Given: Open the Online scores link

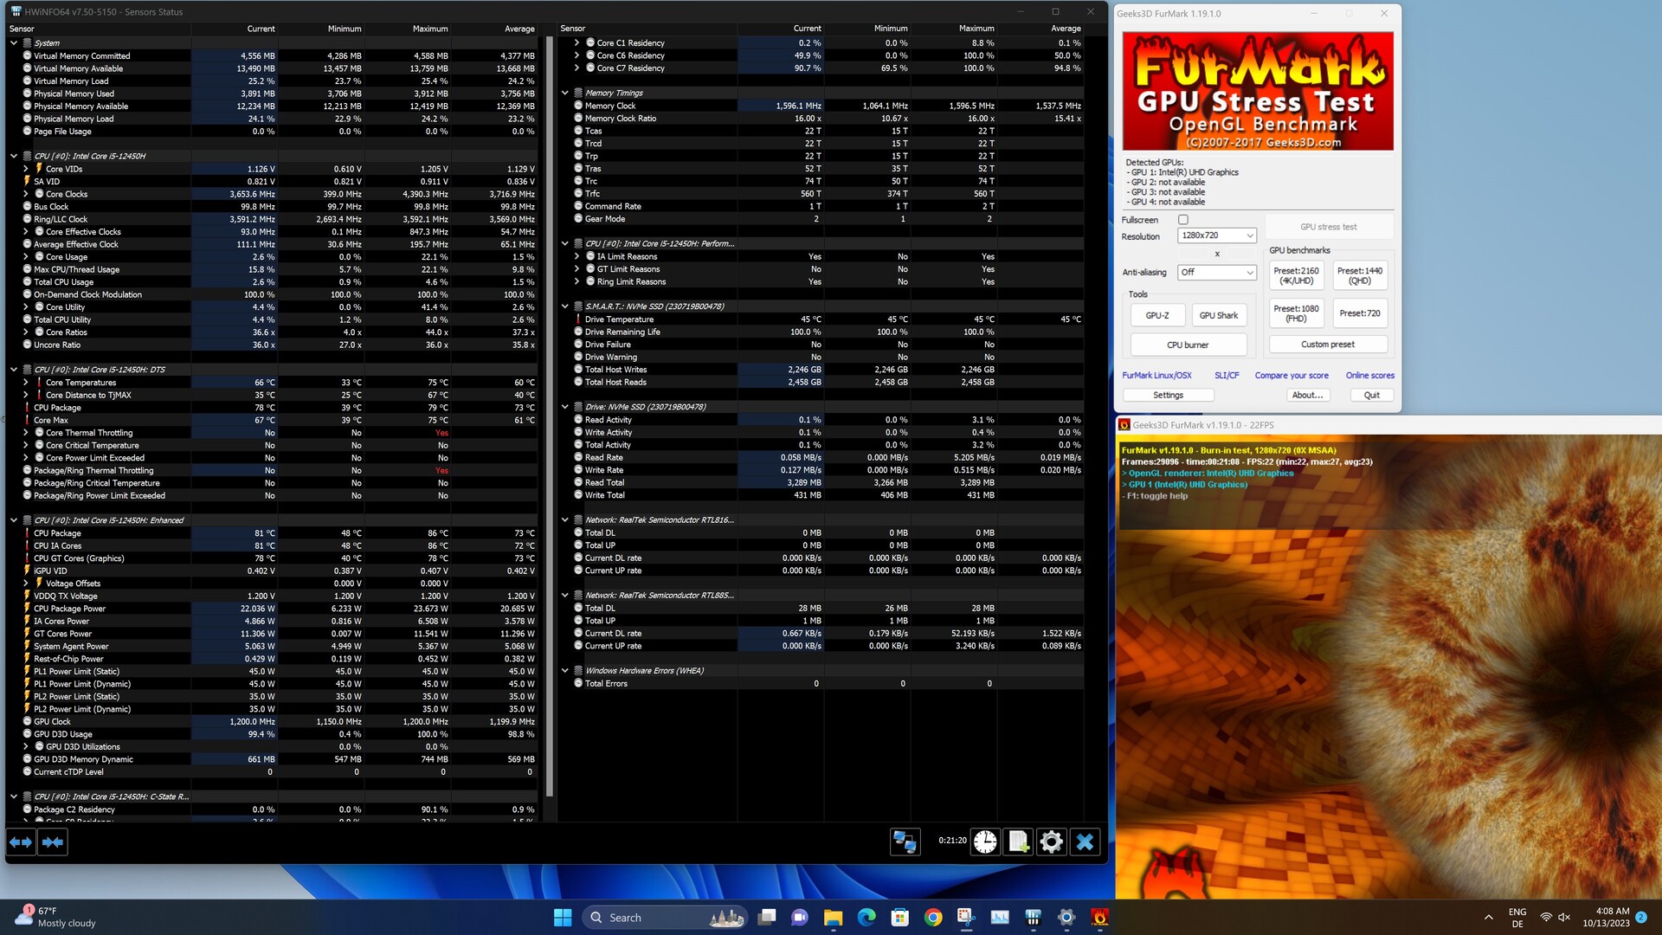Looking at the screenshot, I should [1369, 375].
